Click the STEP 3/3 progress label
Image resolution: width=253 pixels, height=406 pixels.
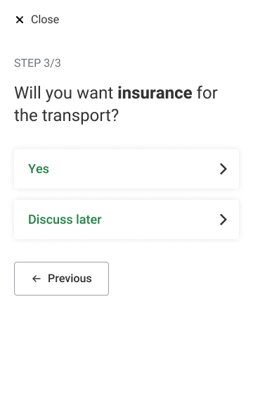tap(37, 63)
